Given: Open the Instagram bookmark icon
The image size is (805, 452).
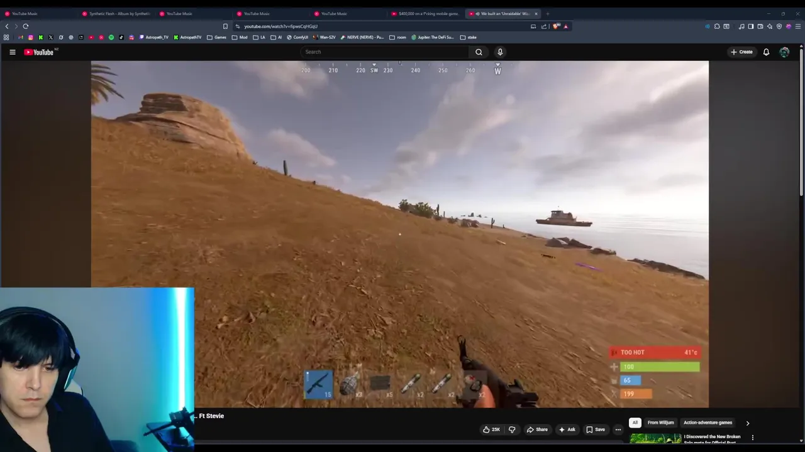Looking at the screenshot, I should (x=31, y=38).
